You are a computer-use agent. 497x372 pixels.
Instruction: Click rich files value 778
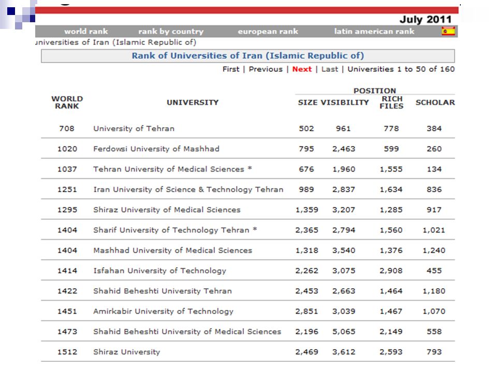391,129
